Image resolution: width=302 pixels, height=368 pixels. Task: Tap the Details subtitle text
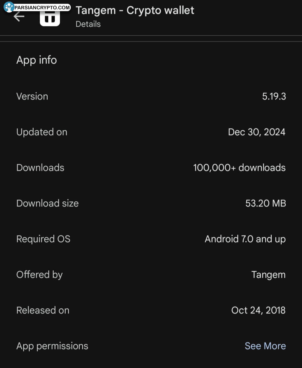pyautogui.click(x=88, y=24)
